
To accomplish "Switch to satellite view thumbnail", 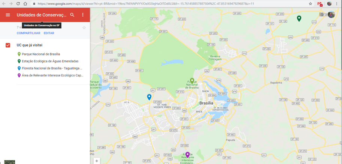I will pyautogui.click(x=9, y=162).
